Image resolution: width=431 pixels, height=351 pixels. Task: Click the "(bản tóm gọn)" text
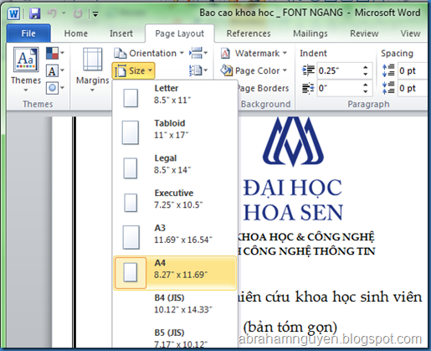tap(290, 328)
